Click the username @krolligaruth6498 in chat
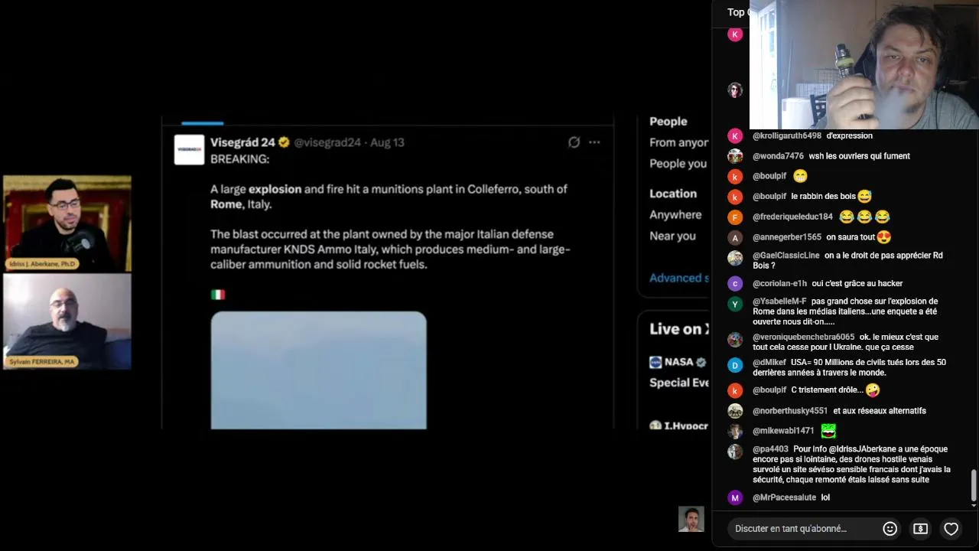This screenshot has height=551, width=979. tap(787, 135)
